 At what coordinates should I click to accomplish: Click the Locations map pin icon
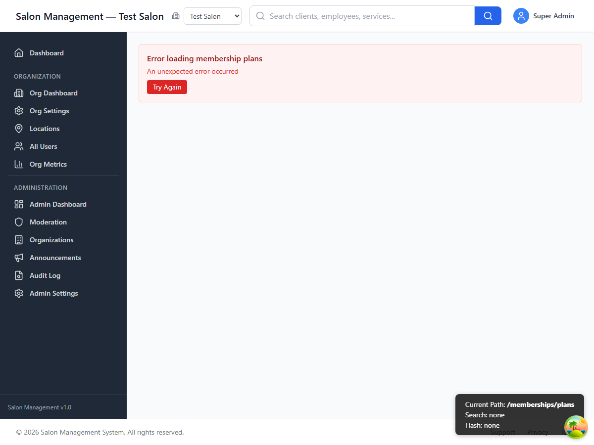coord(18,129)
